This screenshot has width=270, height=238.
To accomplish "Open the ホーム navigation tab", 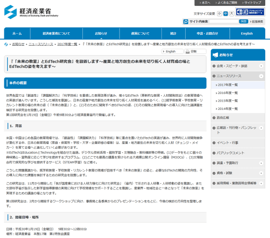I will 17,33.
